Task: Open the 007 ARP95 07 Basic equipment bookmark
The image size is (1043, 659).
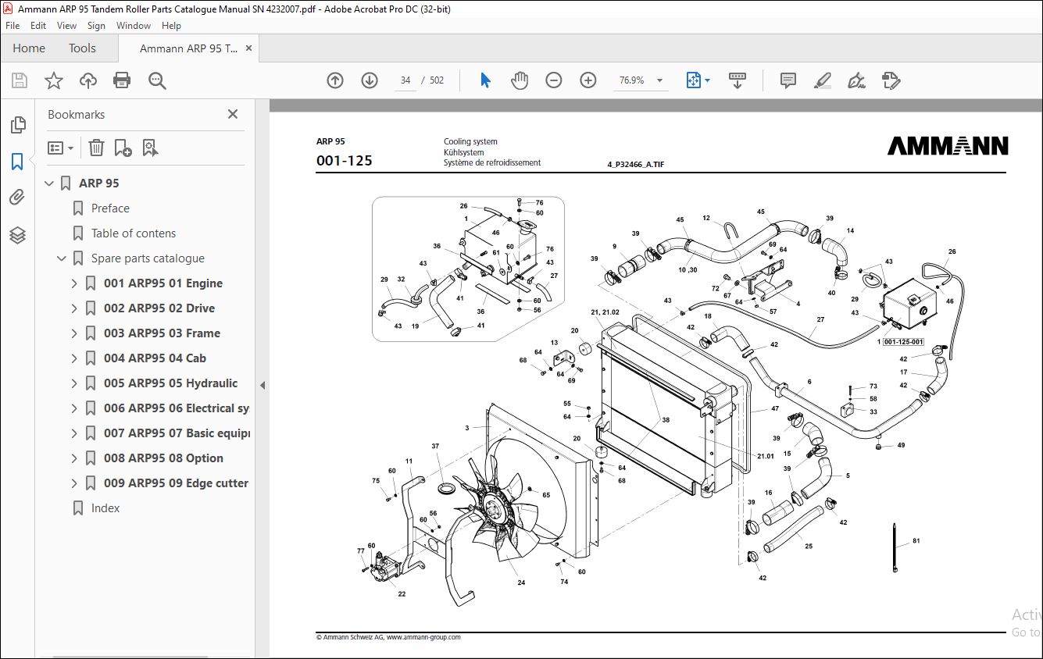Action: click(x=177, y=433)
